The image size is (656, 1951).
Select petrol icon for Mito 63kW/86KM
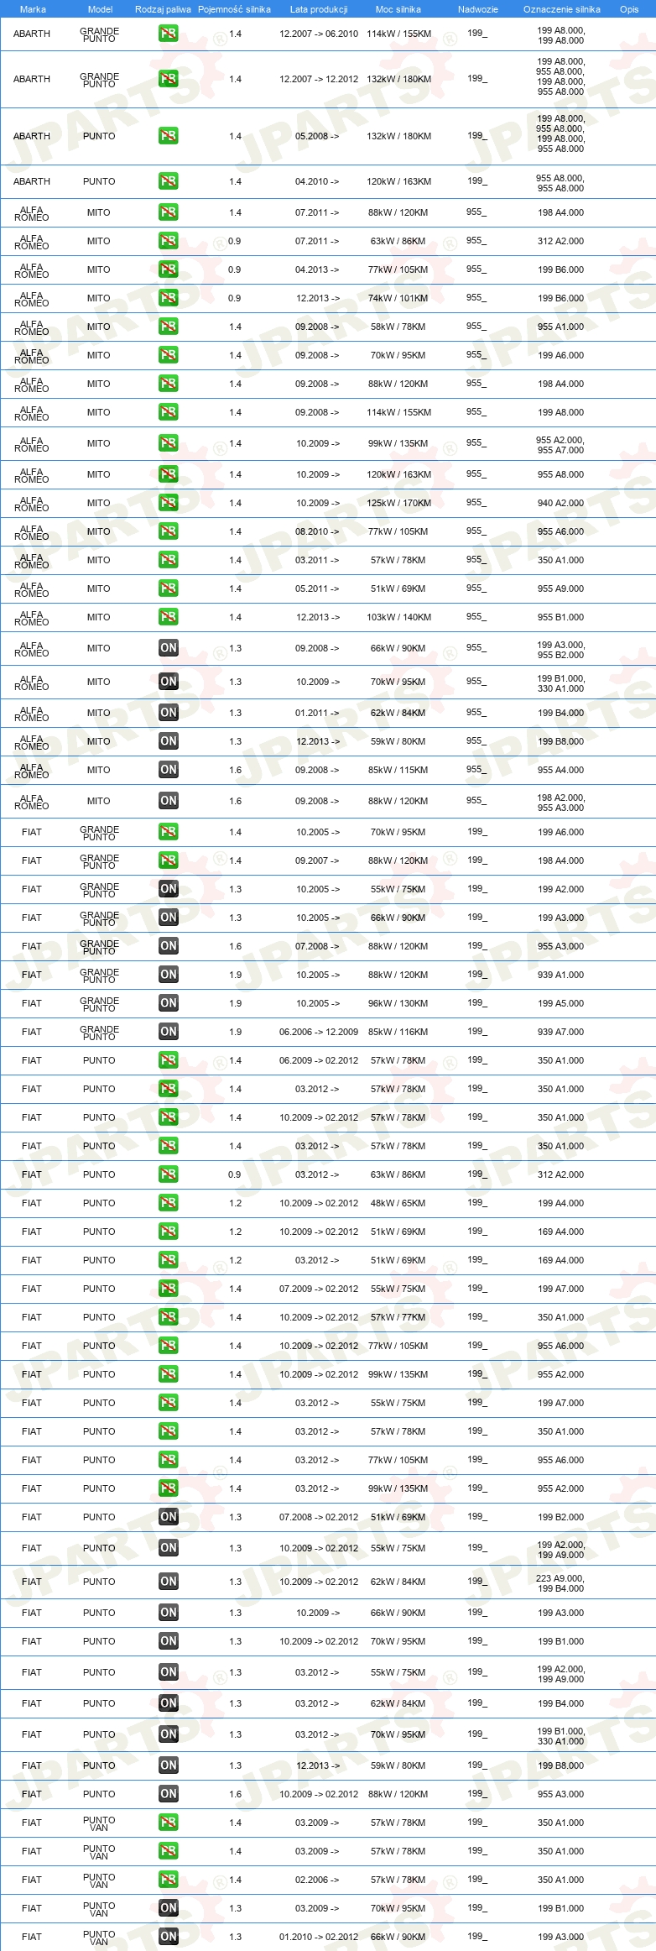coord(168,241)
